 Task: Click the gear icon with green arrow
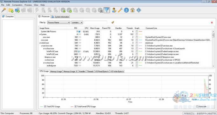[x=63, y=10]
